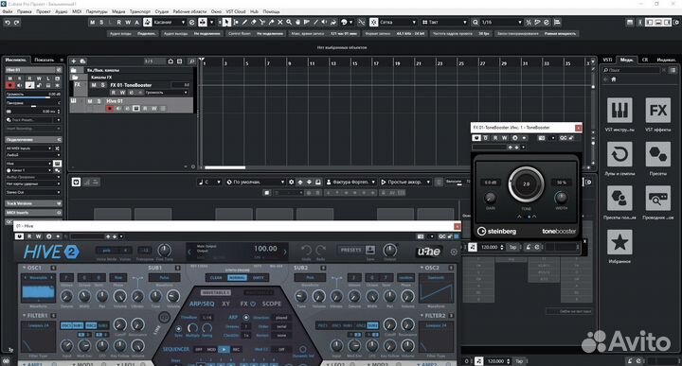The width and height of the screenshot is (682, 366).
Task: Select Hive CLEAN synth engine button
Action: tap(216, 277)
